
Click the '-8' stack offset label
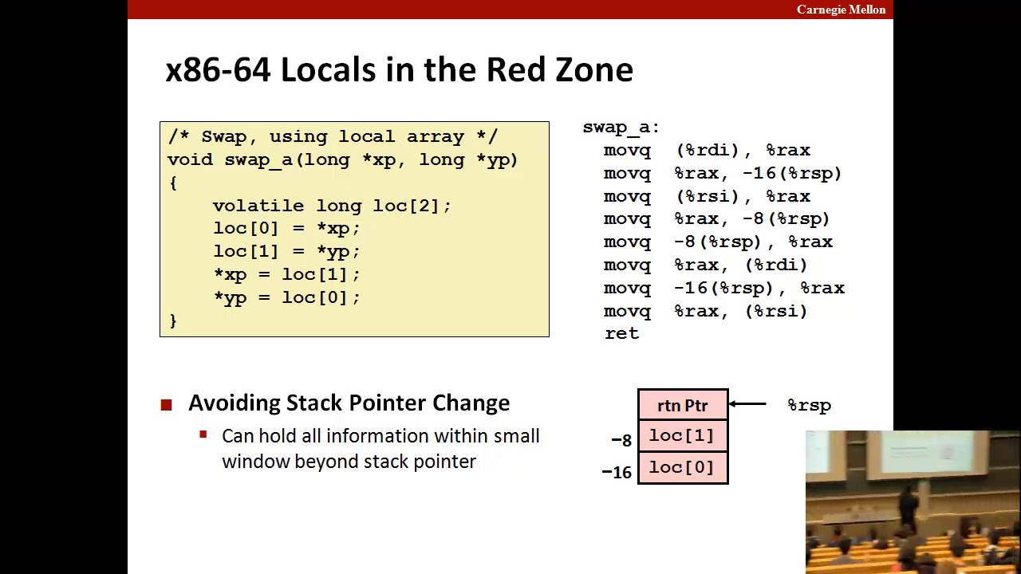point(621,440)
